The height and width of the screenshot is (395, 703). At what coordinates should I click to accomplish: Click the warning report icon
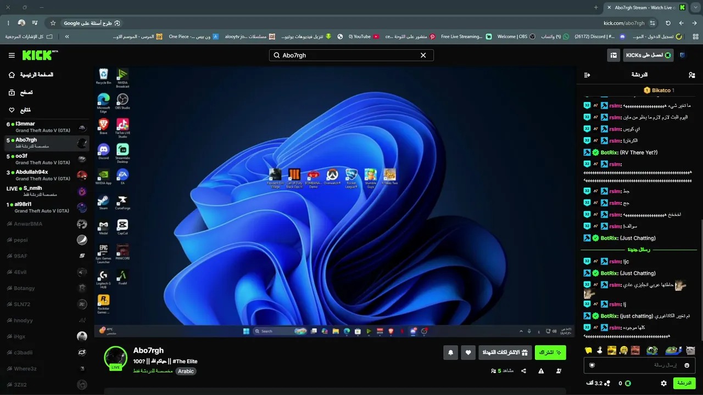pos(541,371)
